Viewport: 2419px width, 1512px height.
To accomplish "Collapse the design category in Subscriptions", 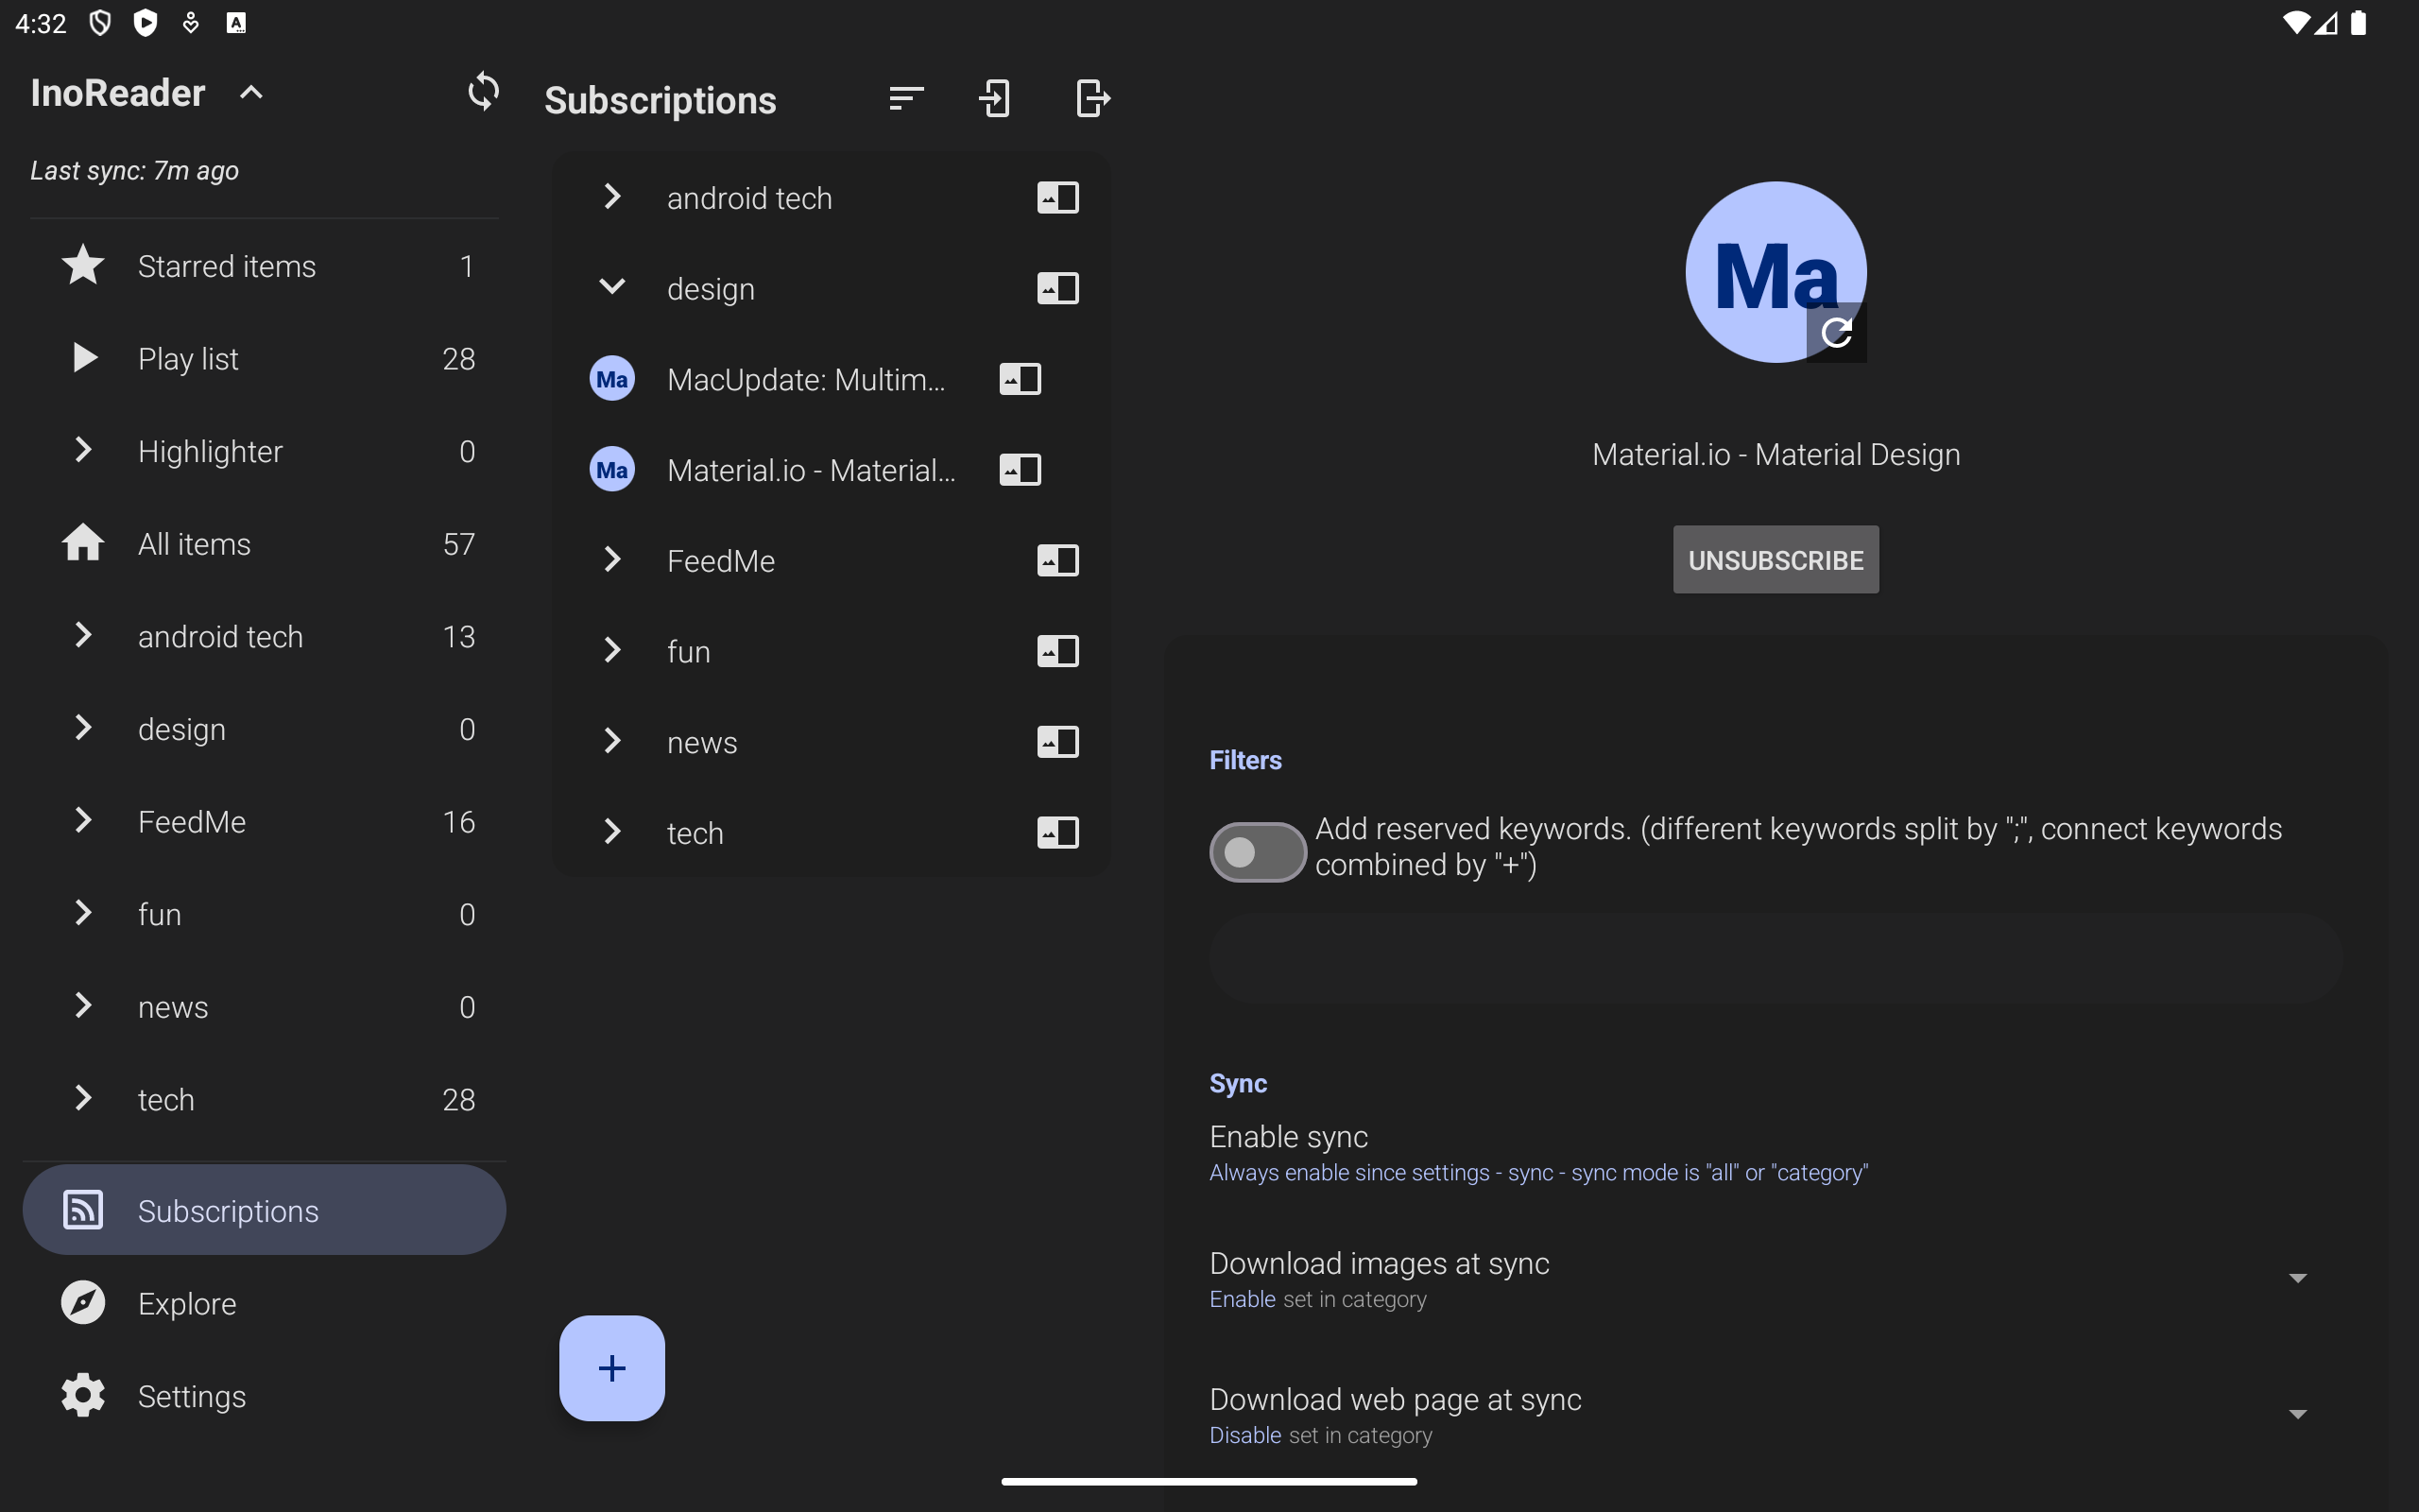I will tap(611, 288).
